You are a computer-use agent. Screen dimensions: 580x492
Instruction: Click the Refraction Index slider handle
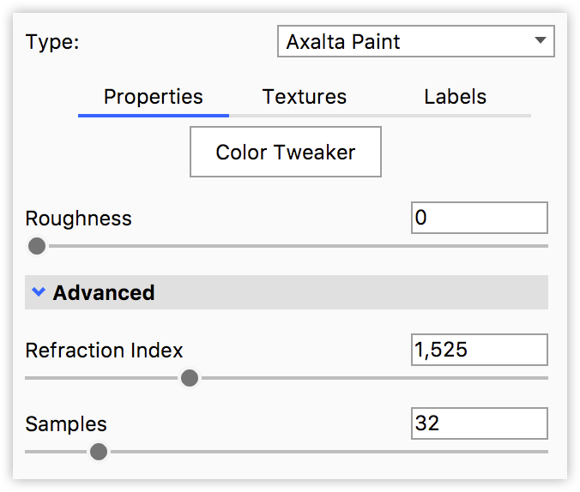pyautogui.click(x=190, y=378)
